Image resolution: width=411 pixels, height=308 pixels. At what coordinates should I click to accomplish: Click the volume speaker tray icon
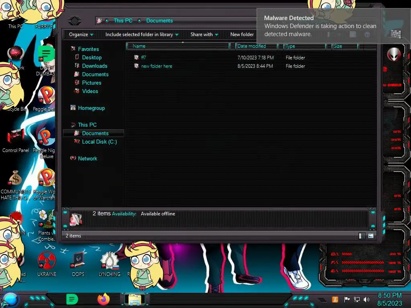pos(366,299)
